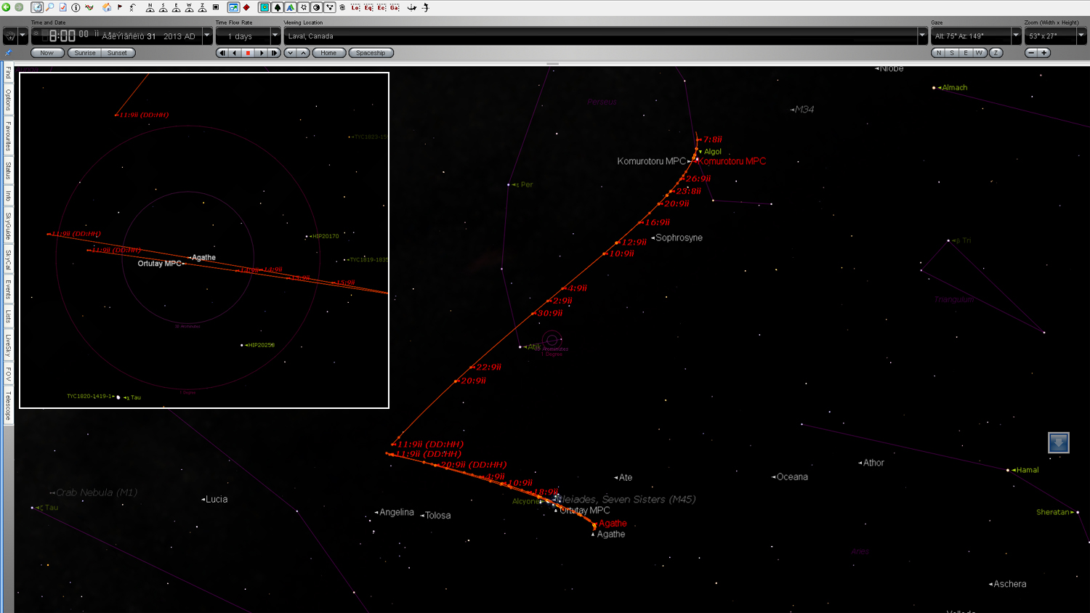The width and height of the screenshot is (1090, 613).
Task: Open the Time Flow Rate dropdown arrow
Action: pos(275,35)
